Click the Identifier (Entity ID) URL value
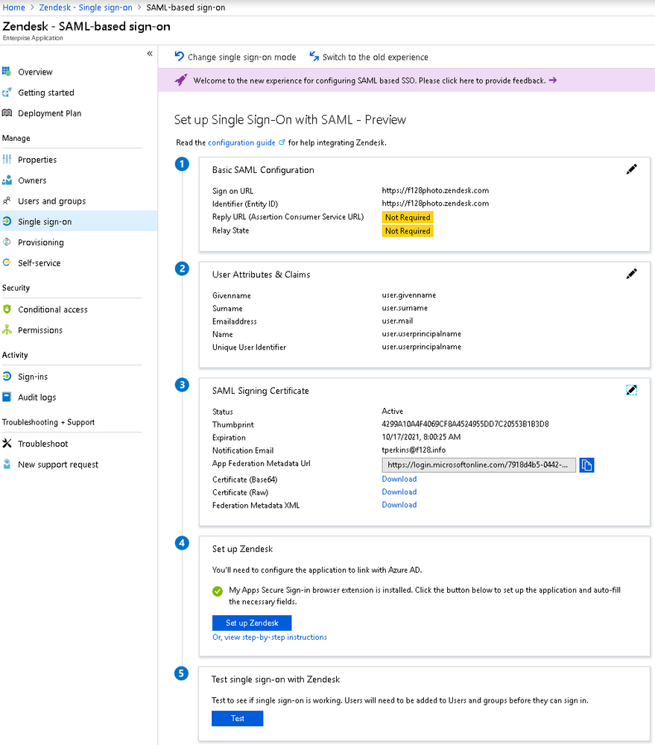This screenshot has width=655, height=745. tap(435, 204)
